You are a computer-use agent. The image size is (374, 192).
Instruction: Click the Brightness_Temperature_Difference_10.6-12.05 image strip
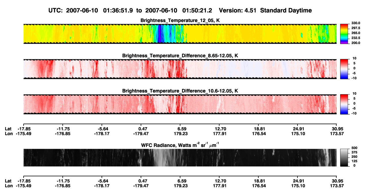point(180,104)
